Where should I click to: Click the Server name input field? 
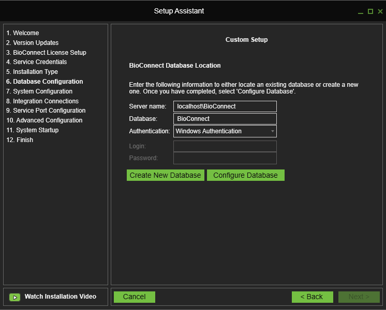click(x=225, y=106)
